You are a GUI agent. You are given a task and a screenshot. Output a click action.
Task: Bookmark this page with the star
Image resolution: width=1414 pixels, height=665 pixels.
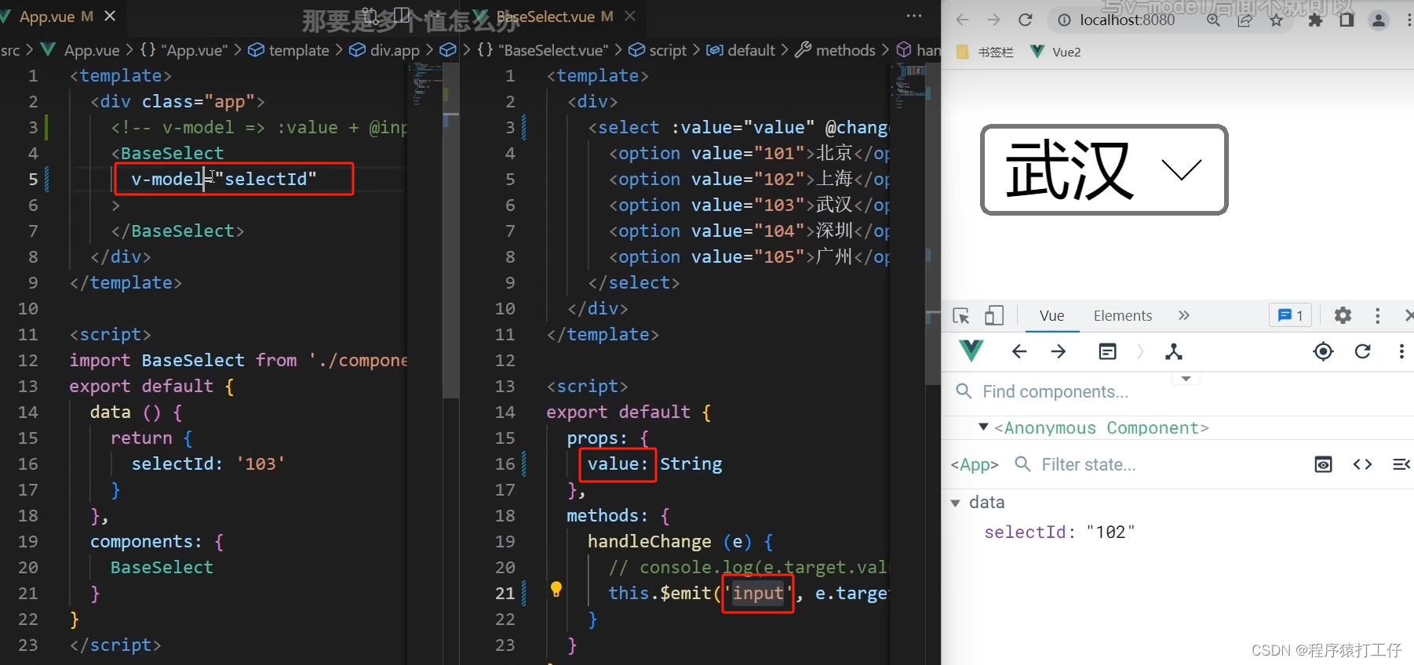point(1277,20)
